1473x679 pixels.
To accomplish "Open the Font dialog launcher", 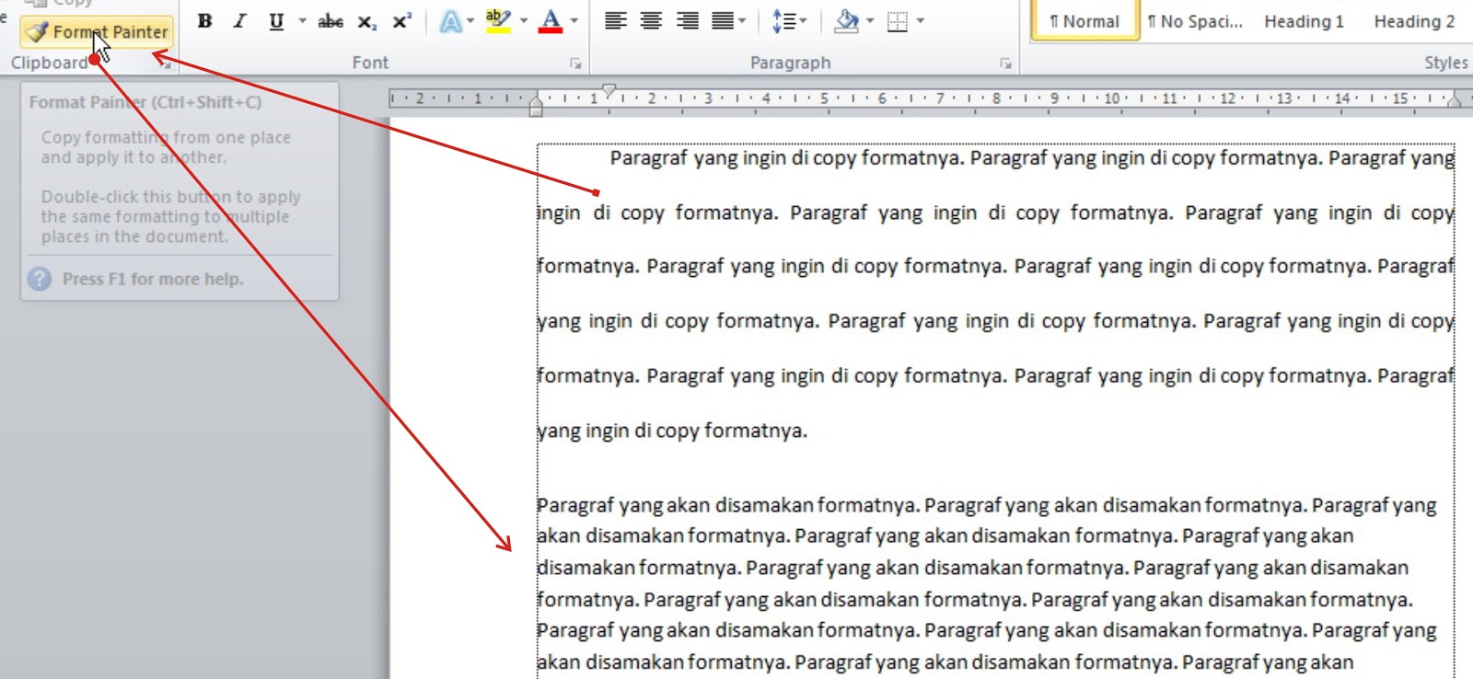I will coord(575,63).
